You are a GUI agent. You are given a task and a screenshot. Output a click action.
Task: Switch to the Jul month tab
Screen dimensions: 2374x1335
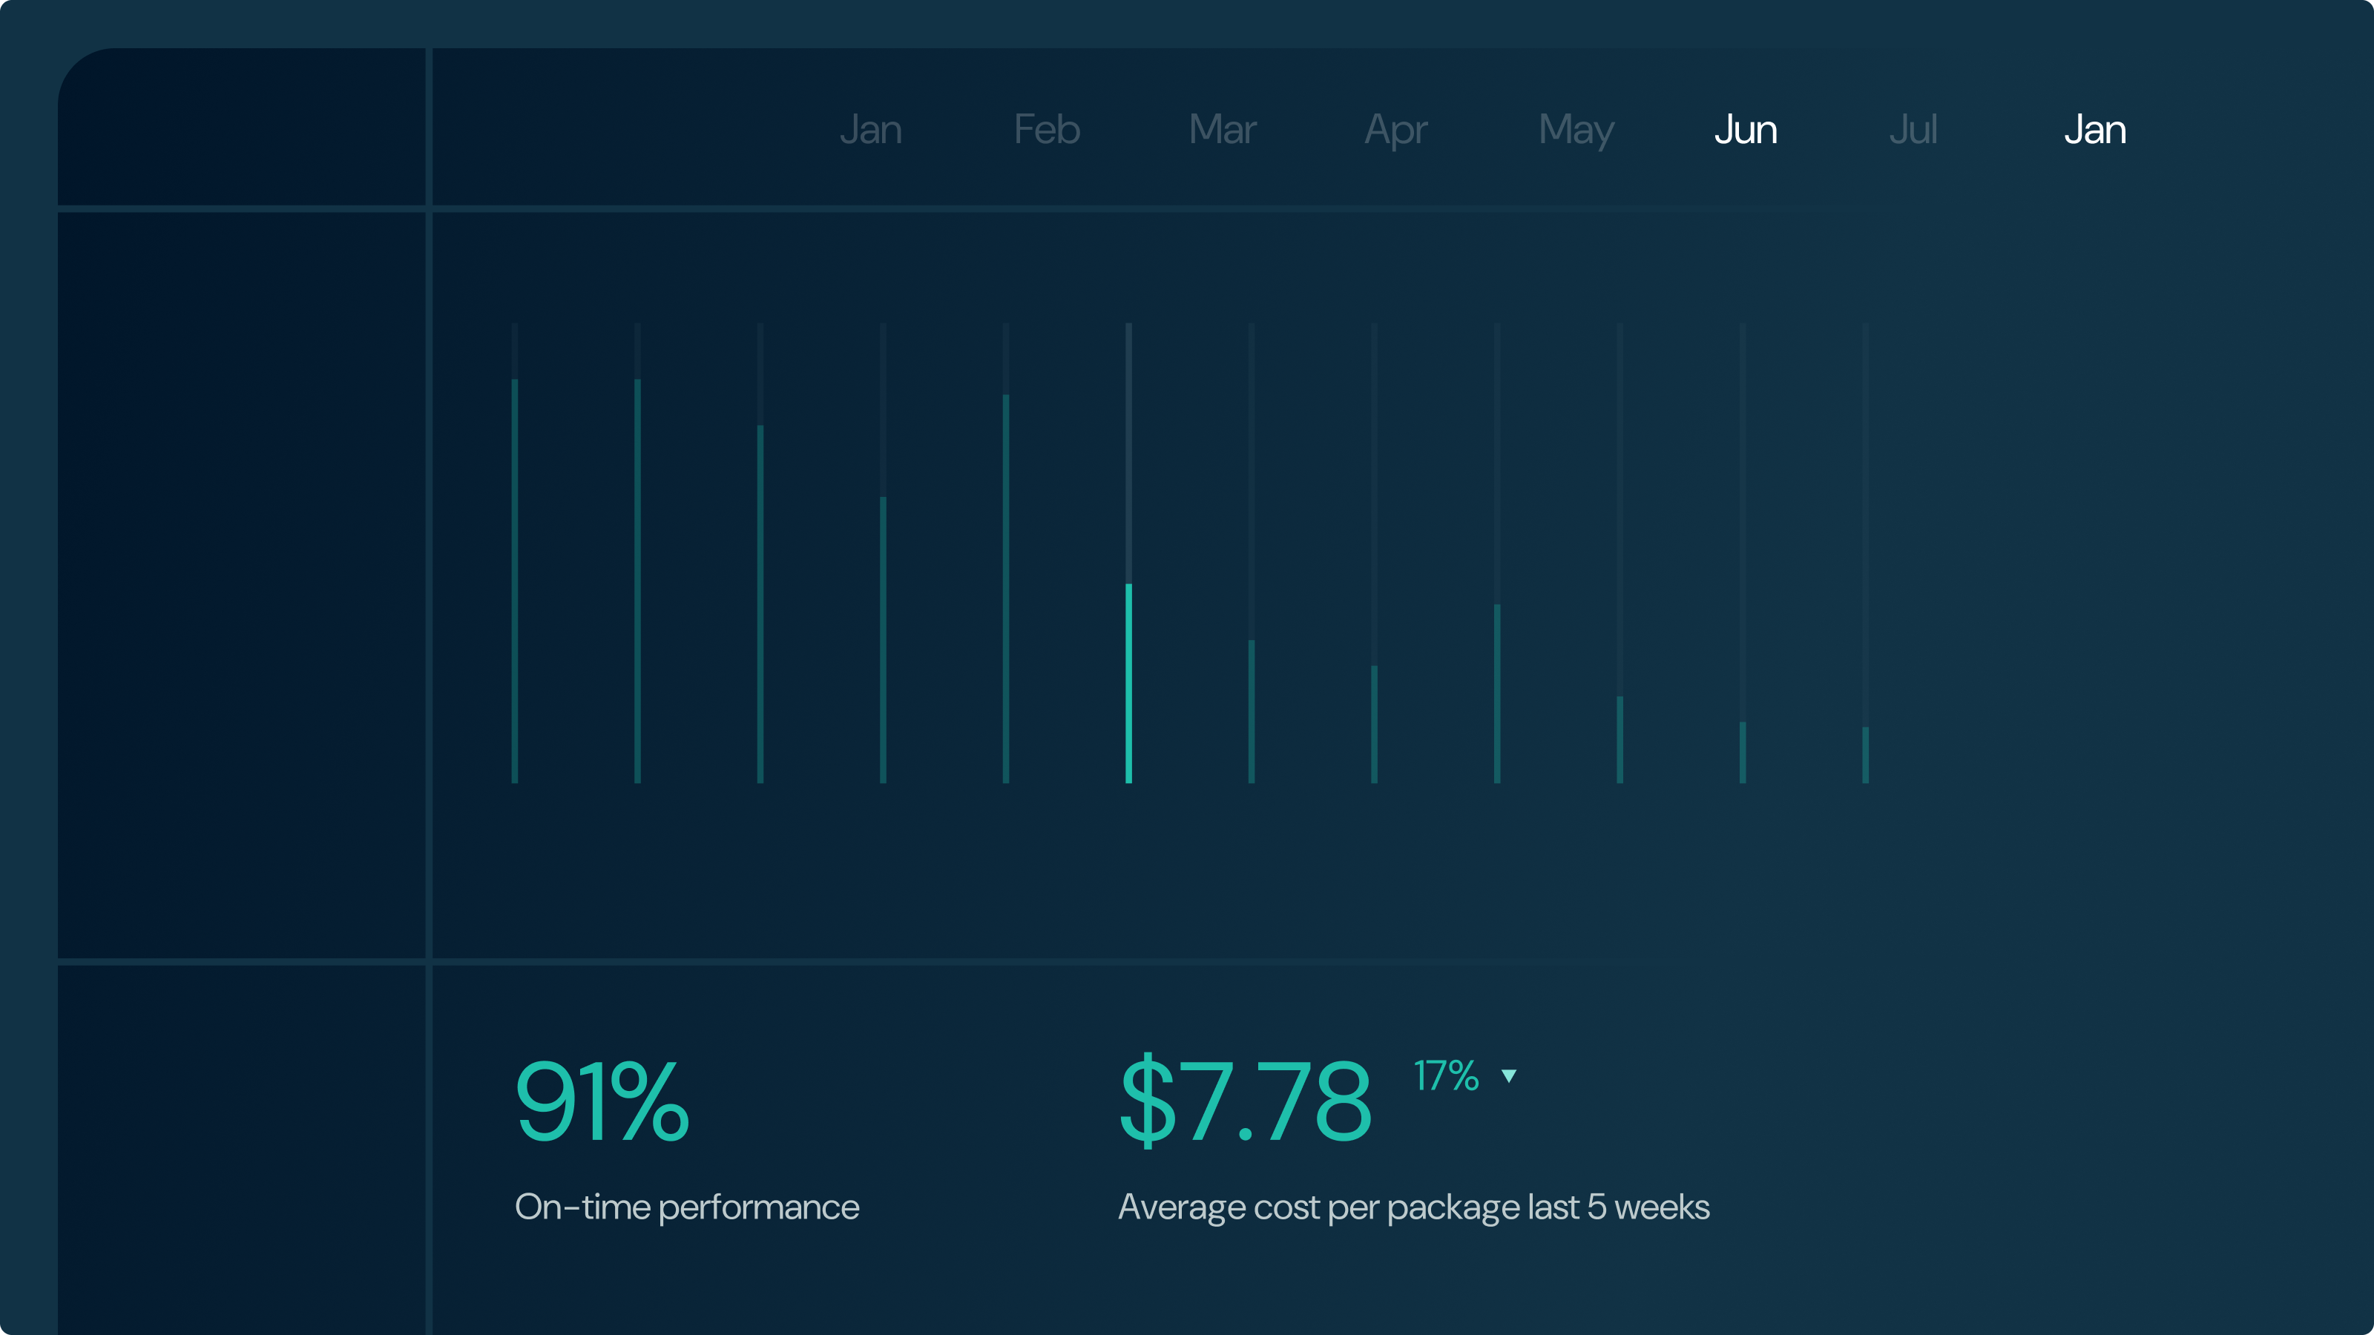[x=1913, y=130]
